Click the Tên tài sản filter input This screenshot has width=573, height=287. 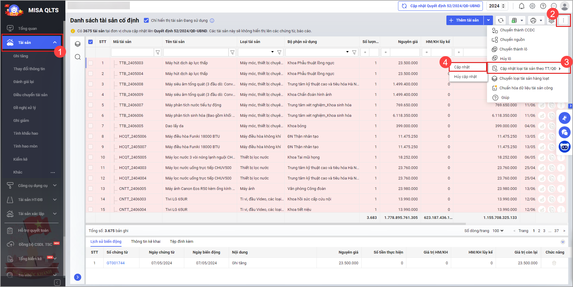[x=196, y=52]
